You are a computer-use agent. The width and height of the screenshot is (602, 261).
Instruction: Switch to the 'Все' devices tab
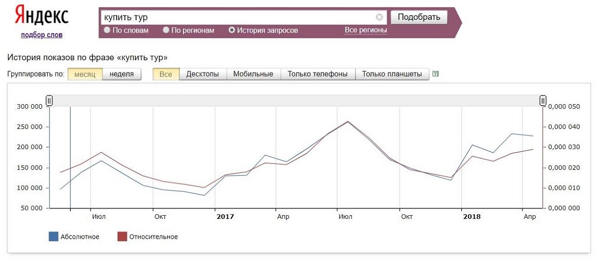[166, 74]
